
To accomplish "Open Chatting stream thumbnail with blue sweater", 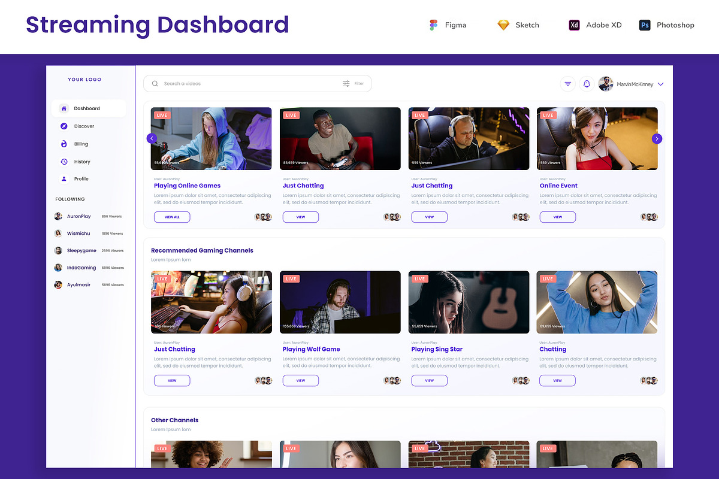I will pos(597,302).
